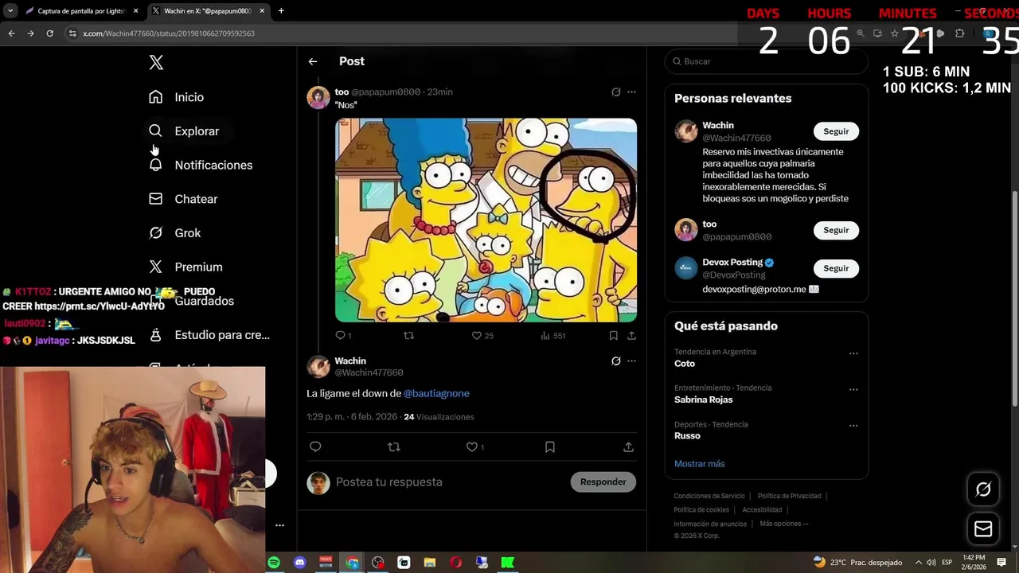1019x573 pixels.
Task: Open the Kick app in the taskbar
Action: [x=508, y=563]
